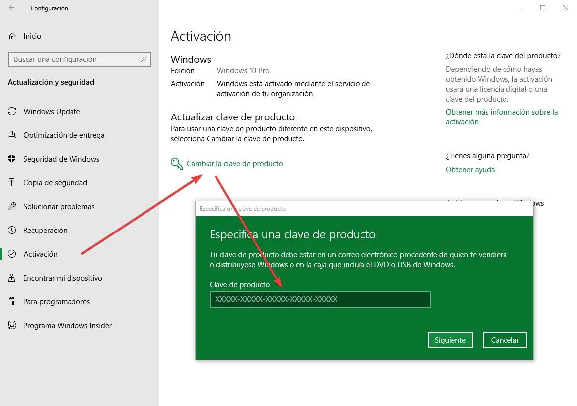Screen dimensions: 577x406
Task: Click the Optimización de entrega icon
Action: [12, 135]
